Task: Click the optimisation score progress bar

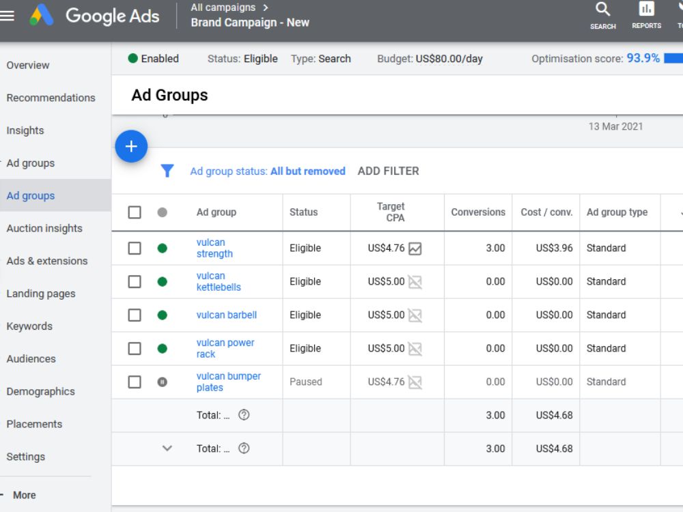Action: tap(673, 58)
